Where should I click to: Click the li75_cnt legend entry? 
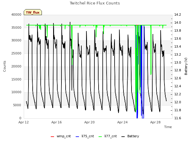(85, 136)
